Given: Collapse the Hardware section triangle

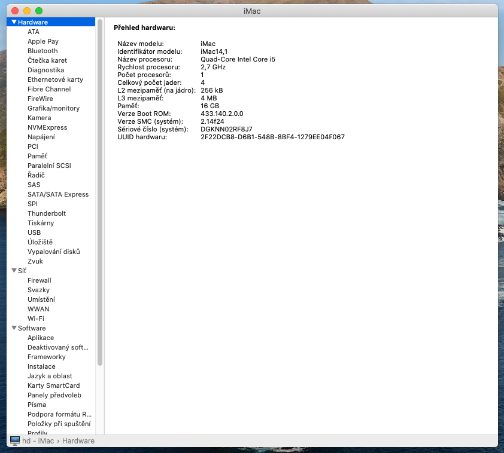Looking at the screenshot, I should pos(15,22).
